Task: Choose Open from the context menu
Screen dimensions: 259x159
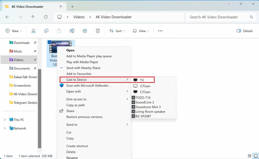Action: 94,50
